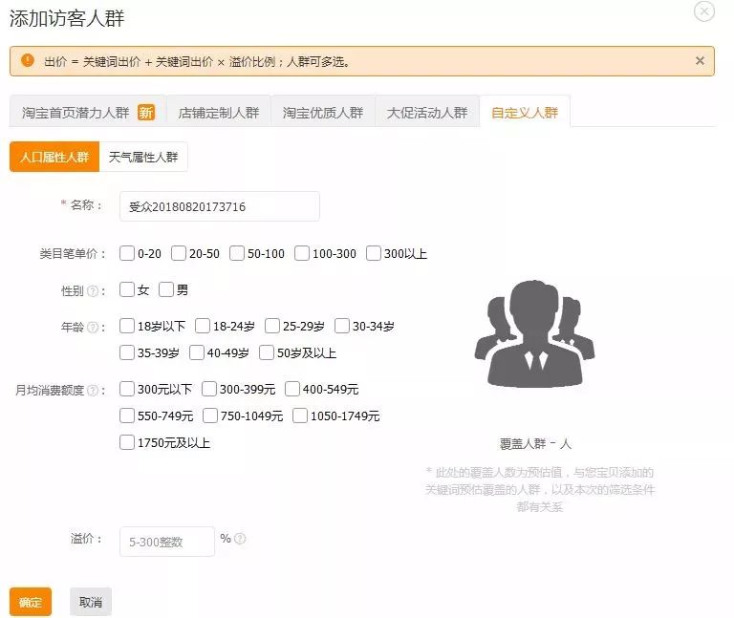
Task: Enable the 1050-1749元 spending checkbox
Action: (x=300, y=416)
